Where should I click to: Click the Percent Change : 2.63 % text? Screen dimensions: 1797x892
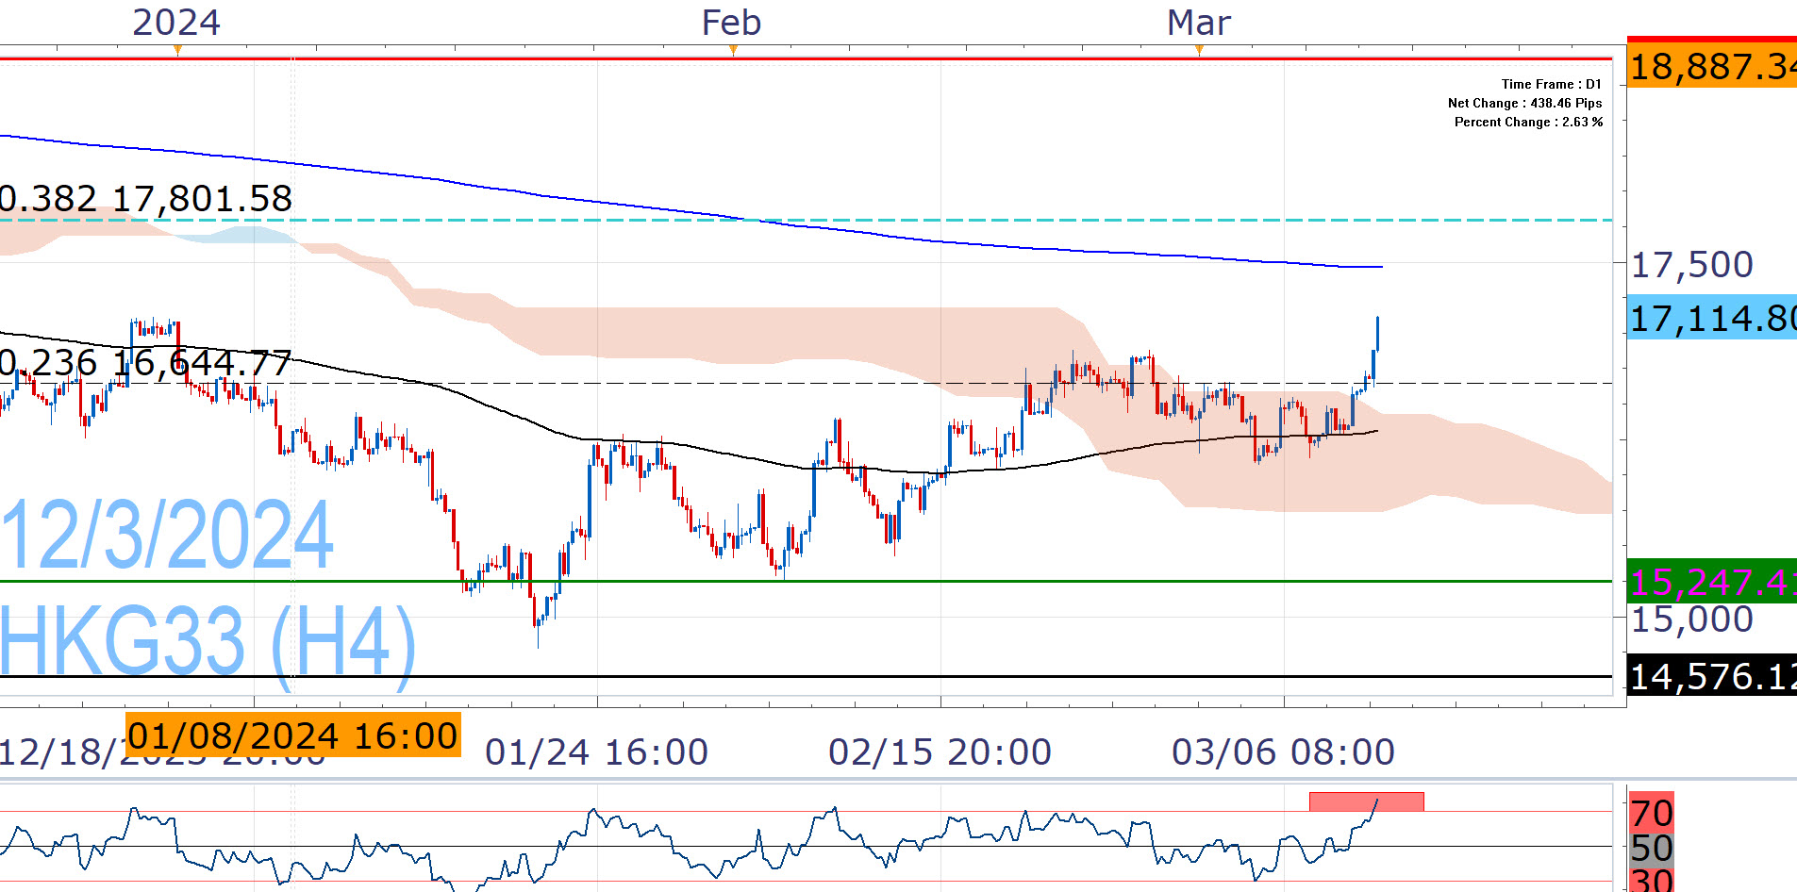[1527, 123]
